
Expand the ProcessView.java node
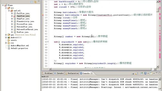coord(12,24)
